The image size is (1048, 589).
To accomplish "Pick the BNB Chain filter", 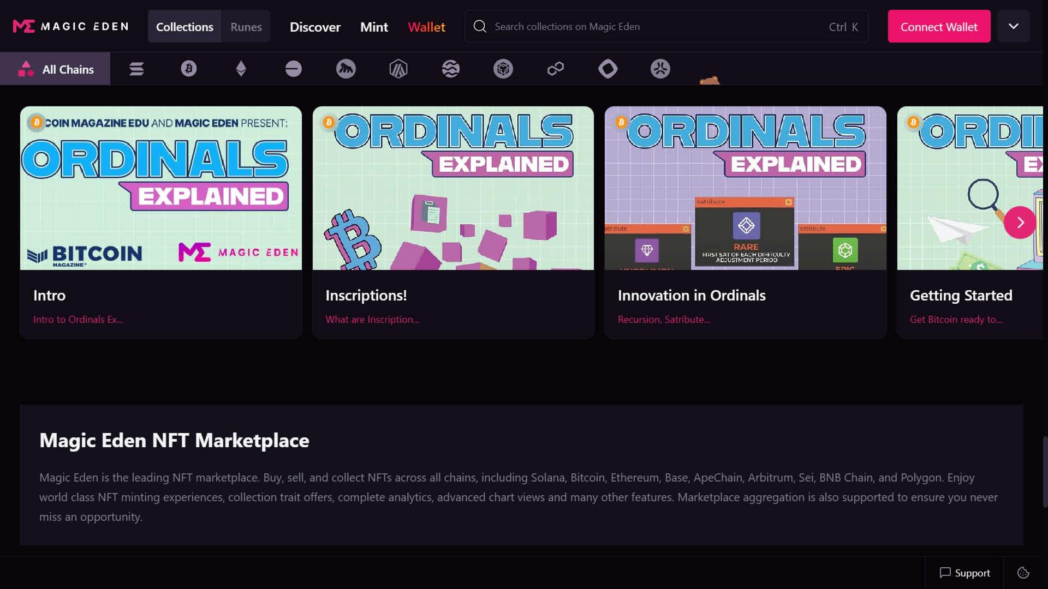I will (503, 69).
